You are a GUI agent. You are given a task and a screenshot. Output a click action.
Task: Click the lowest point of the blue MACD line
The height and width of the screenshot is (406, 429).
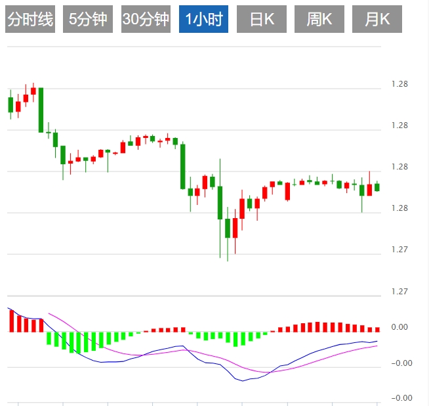point(243,380)
